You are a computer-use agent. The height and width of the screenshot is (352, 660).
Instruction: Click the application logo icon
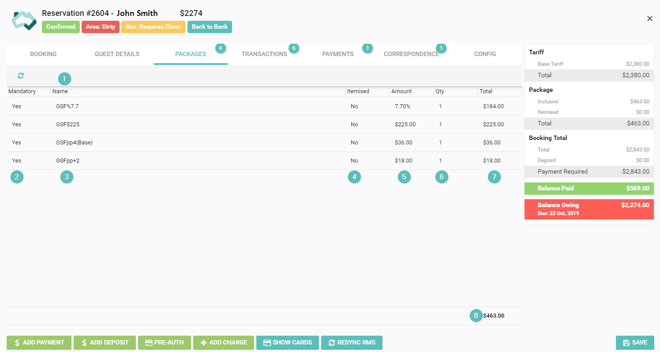click(x=24, y=21)
